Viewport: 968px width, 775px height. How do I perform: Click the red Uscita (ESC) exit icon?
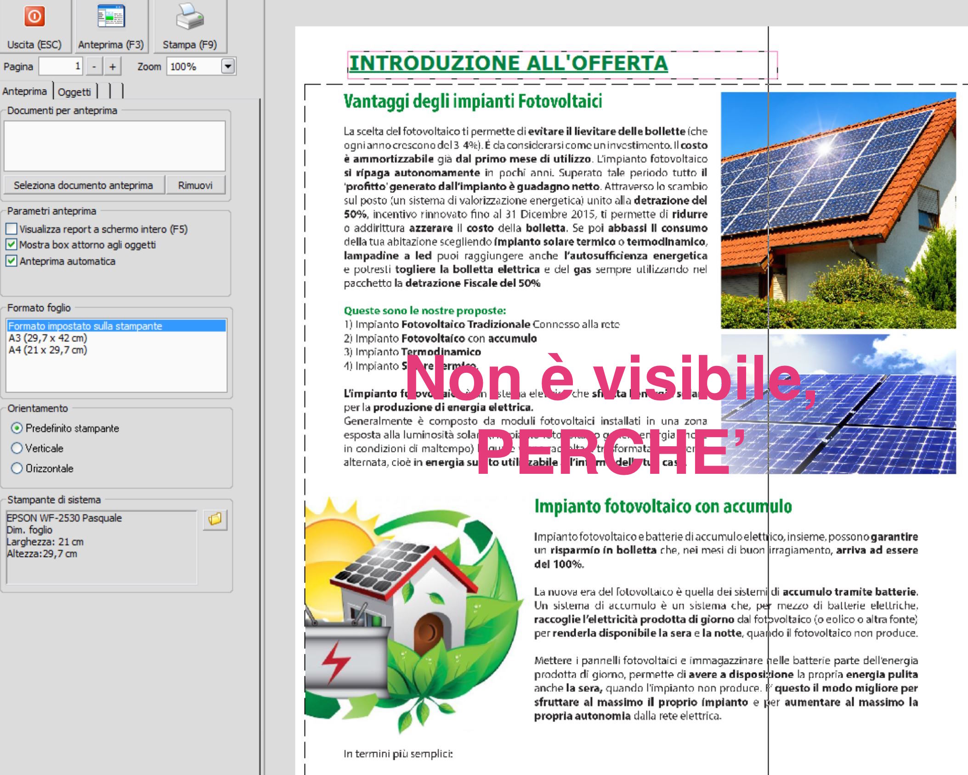tap(34, 17)
